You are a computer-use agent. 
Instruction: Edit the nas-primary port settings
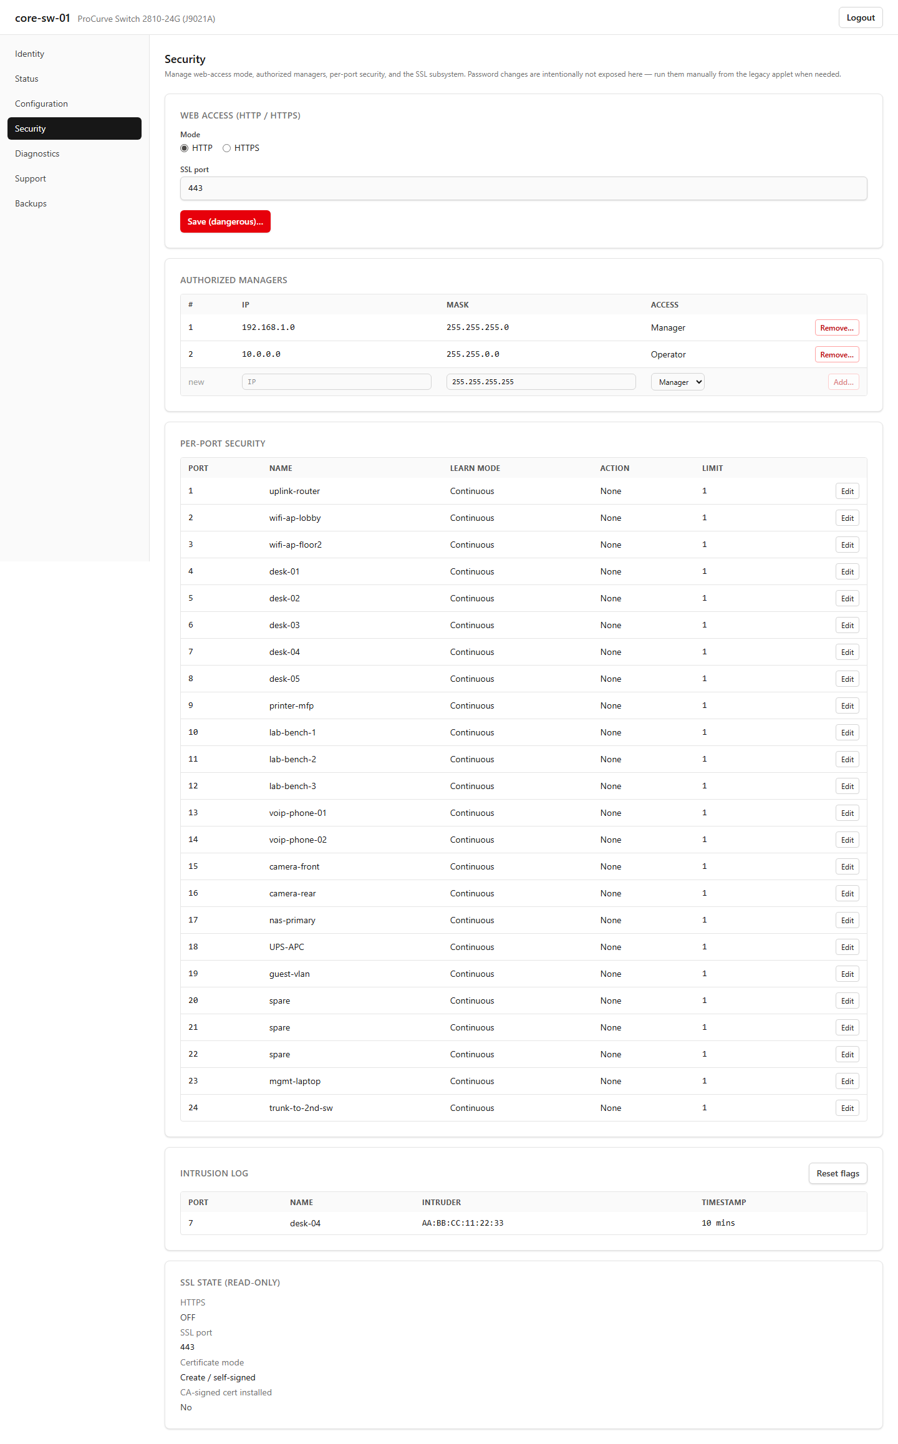(847, 920)
